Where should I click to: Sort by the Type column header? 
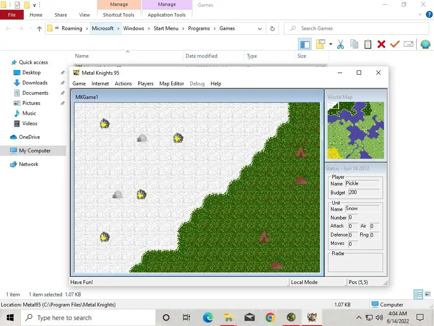pos(270,56)
